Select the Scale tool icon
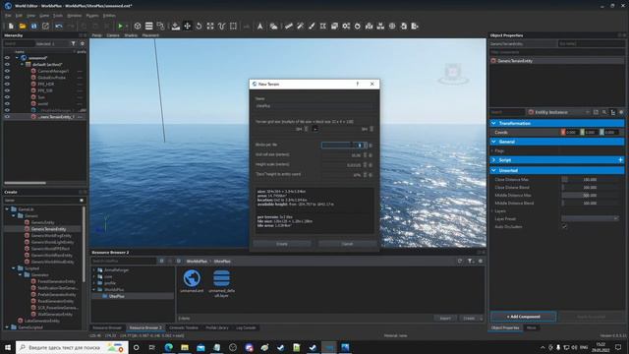This screenshot has height=354, width=629. pos(210,27)
